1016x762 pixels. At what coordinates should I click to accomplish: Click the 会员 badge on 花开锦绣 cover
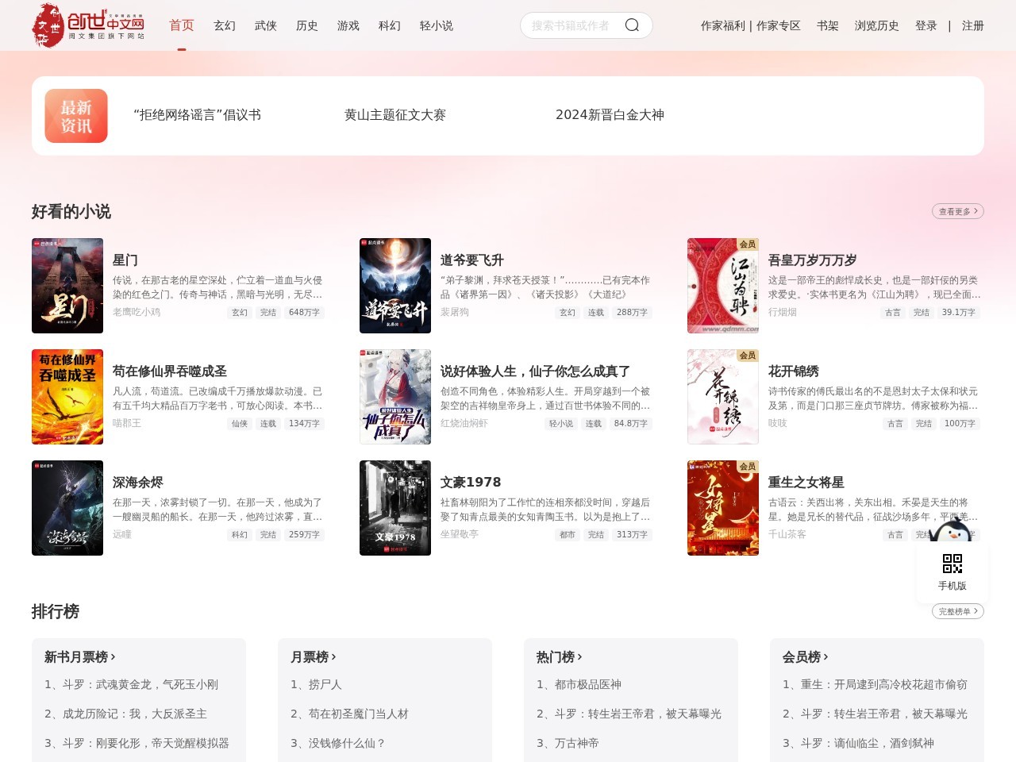[747, 355]
